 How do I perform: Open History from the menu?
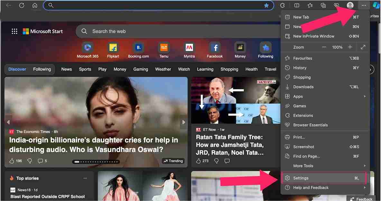(325, 68)
